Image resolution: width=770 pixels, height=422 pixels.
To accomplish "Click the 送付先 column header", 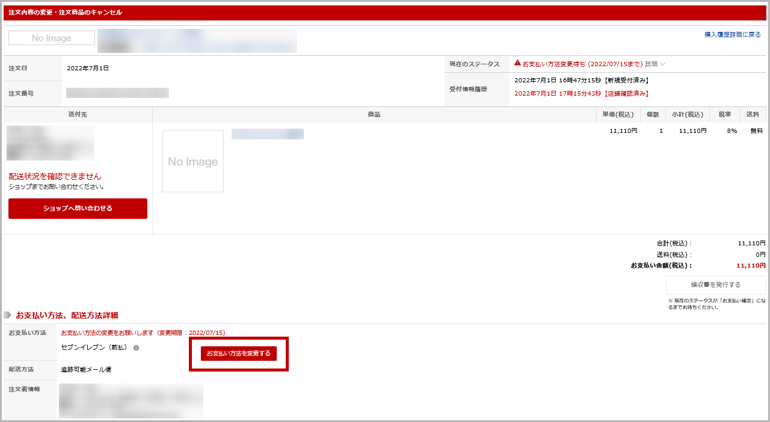I will [x=78, y=114].
